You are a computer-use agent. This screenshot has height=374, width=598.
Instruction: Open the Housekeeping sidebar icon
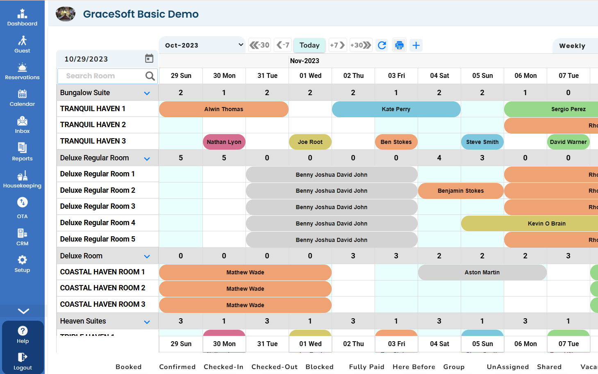22,176
